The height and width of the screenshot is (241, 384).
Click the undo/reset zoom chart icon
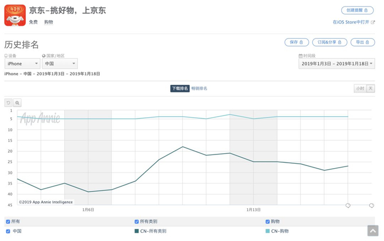[8, 103]
